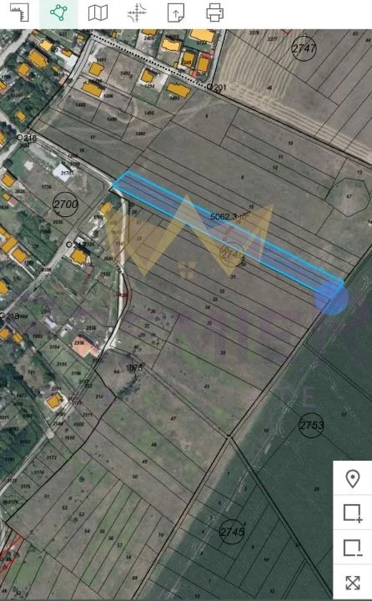
Task: Select cadastral block label 2747
Action: click(304, 48)
